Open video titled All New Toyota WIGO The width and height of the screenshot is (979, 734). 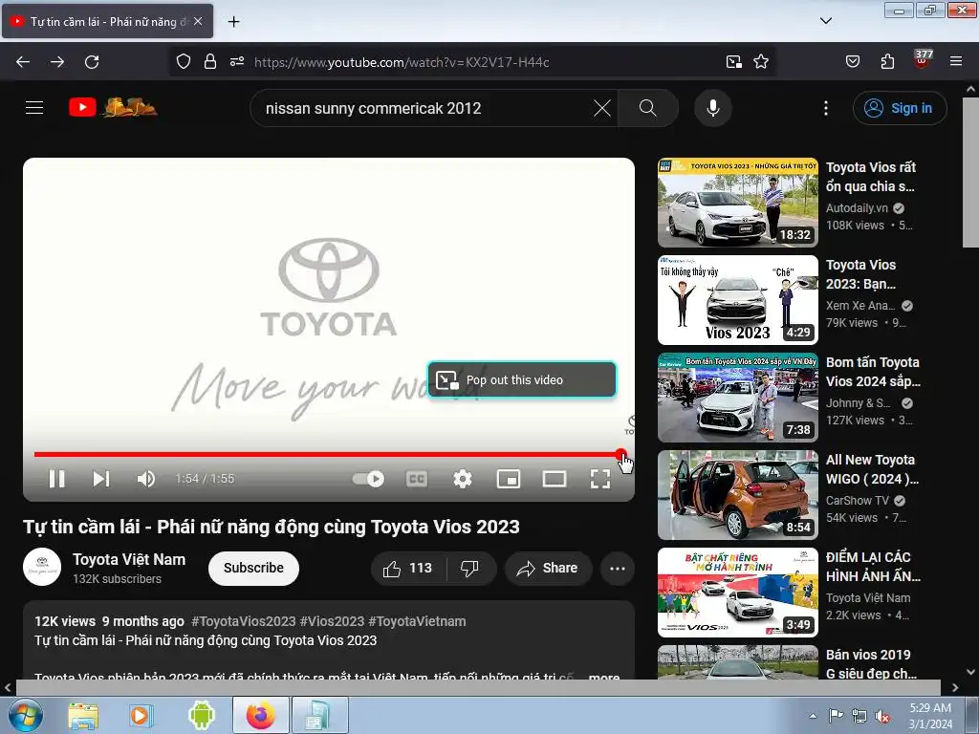click(x=872, y=468)
